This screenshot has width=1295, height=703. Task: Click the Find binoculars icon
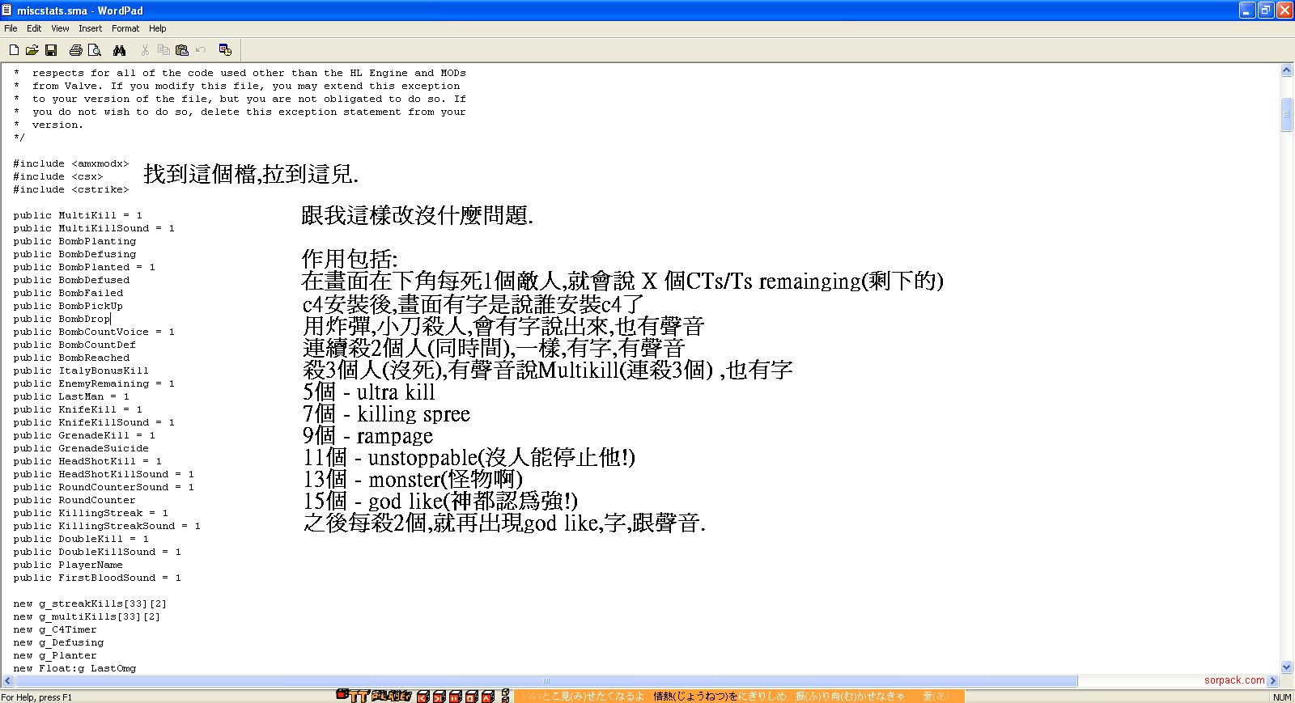(120, 50)
